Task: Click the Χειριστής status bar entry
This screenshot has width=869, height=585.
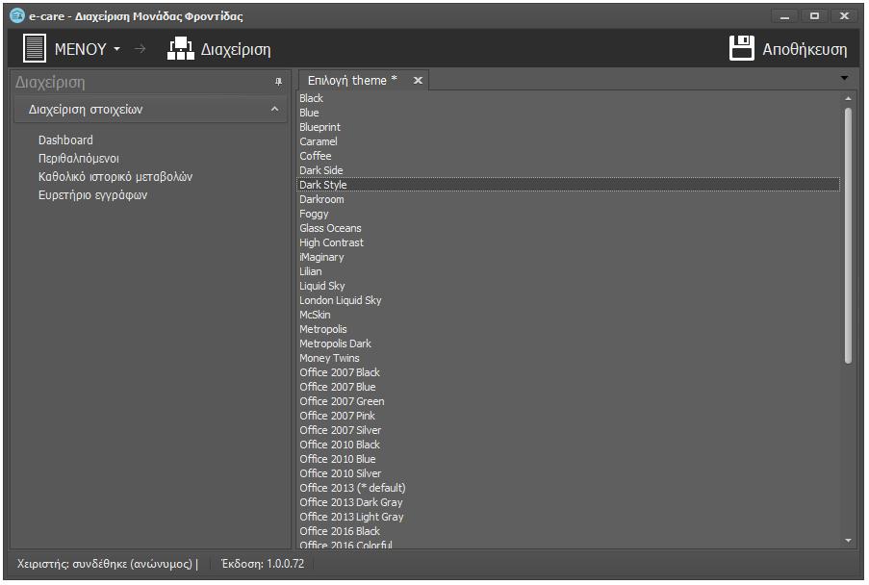Action: pyautogui.click(x=108, y=564)
